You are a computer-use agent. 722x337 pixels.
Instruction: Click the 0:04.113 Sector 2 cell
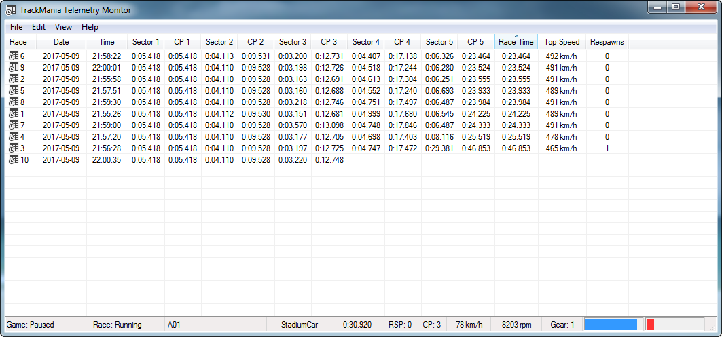point(219,56)
